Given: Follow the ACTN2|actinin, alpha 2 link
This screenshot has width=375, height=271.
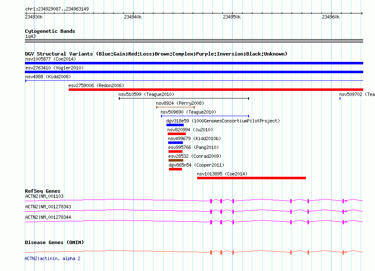Looking at the screenshot, I should [x=53, y=258].
